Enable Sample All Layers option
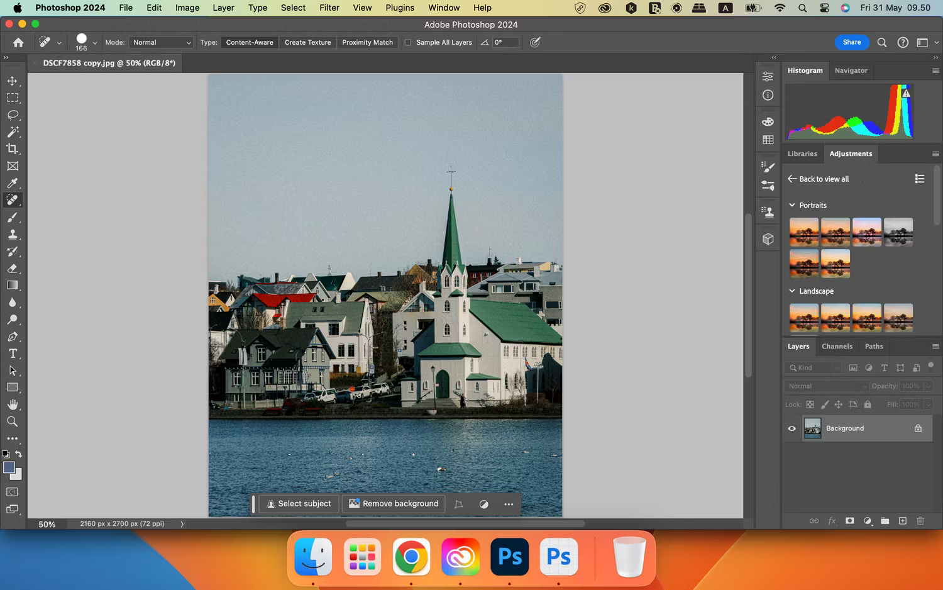Screen dimensions: 943x590 point(408,42)
